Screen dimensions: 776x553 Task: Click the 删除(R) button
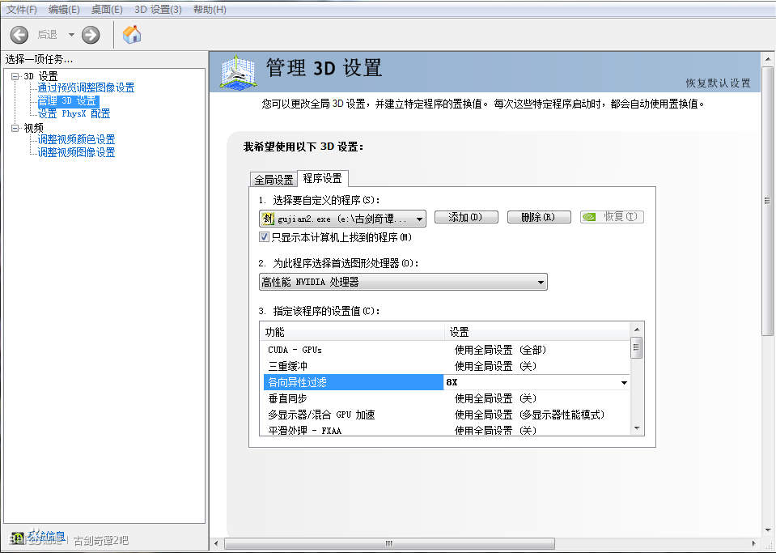pos(539,217)
